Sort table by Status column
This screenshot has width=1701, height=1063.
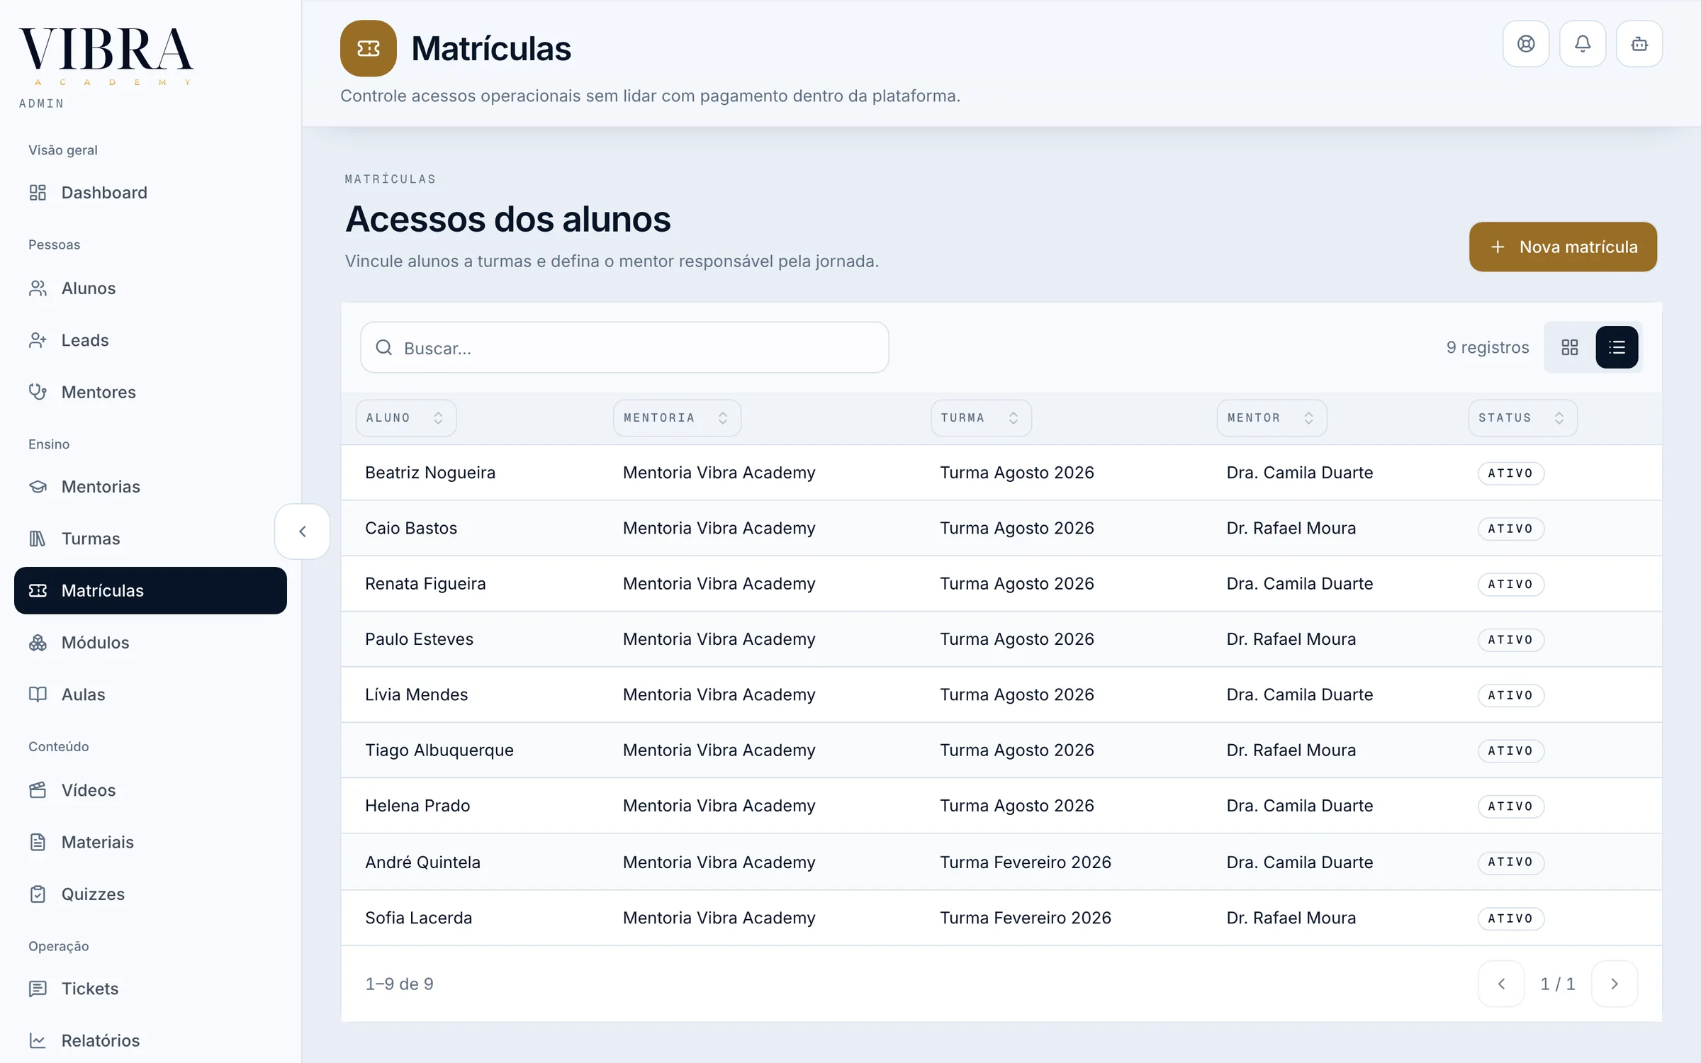(x=1522, y=418)
